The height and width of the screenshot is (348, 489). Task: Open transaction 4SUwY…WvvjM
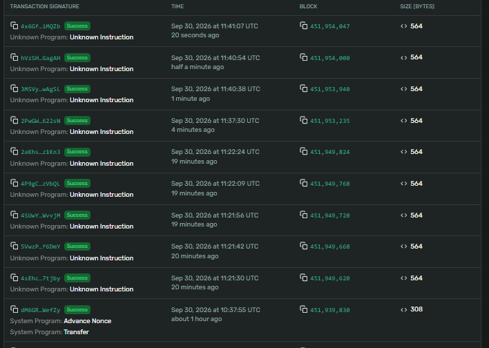[40, 215]
